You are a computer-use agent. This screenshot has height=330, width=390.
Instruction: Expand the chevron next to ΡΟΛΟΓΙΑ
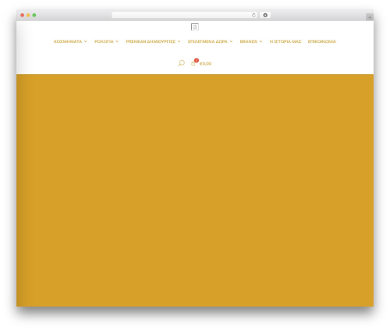tap(117, 41)
